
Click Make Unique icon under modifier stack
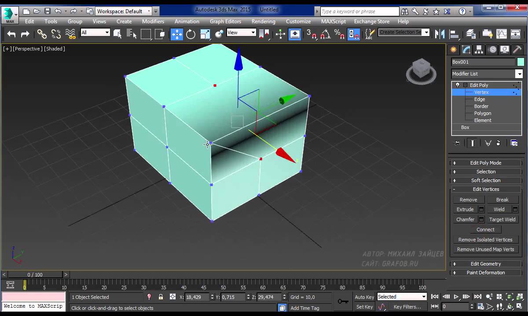click(x=488, y=143)
